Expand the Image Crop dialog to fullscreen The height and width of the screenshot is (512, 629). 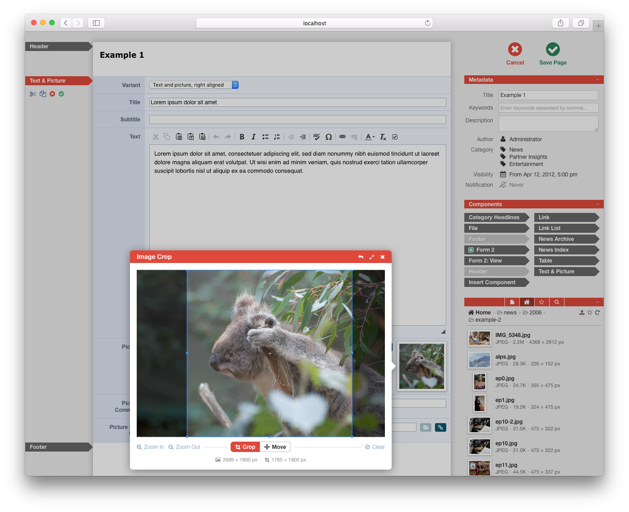pyautogui.click(x=372, y=257)
